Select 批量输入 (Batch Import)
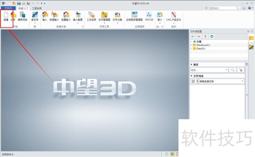Image resolution: width=255 pixels, height=157 pixels. coord(66,16)
